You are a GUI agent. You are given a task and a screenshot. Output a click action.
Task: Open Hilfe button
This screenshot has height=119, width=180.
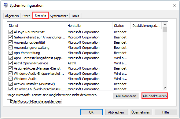point(166,112)
